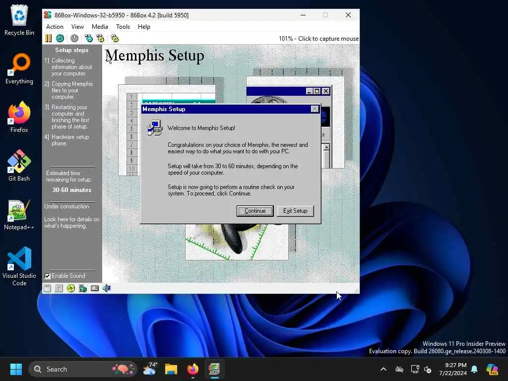Click the taskbar Search box
This screenshot has height=381, width=508.
(x=83, y=369)
